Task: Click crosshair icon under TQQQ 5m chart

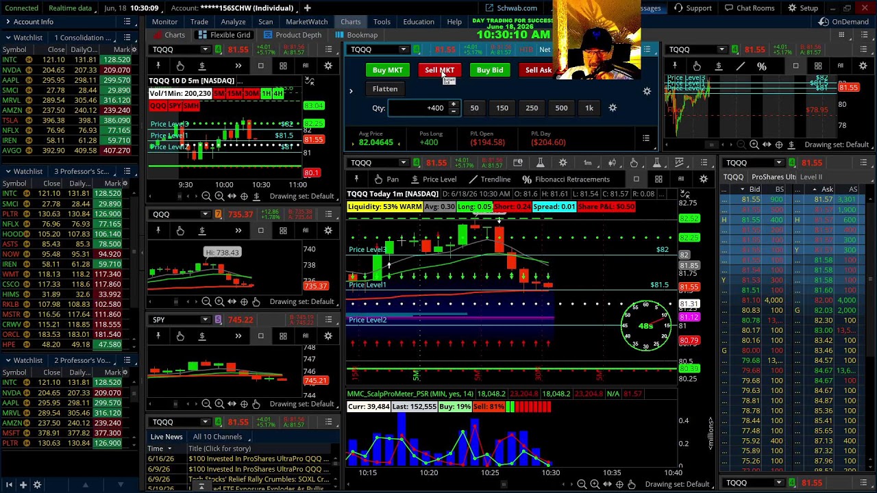Action: [x=243, y=197]
